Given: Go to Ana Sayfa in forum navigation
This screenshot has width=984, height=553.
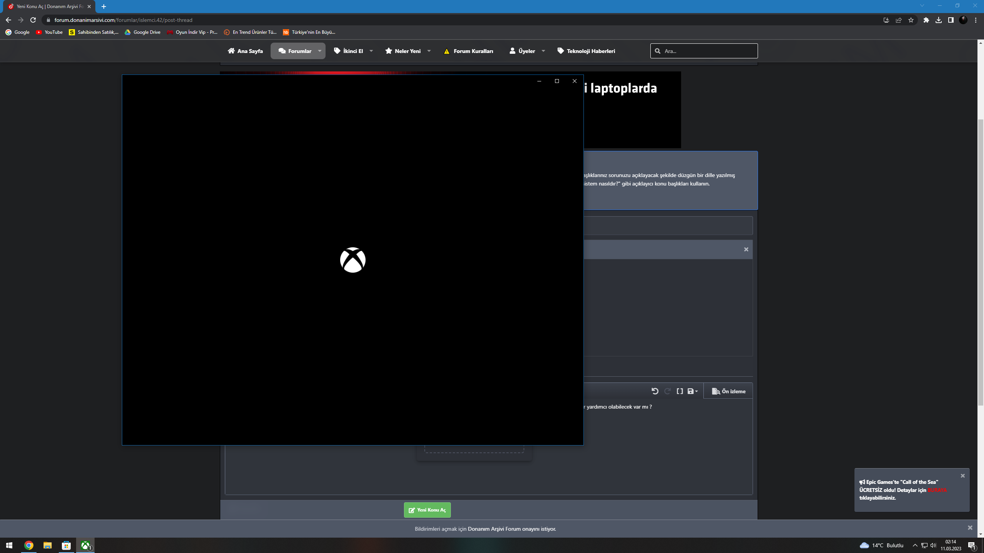Looking at the screenshot, I should pyautogui.click(x=245, y=51).
